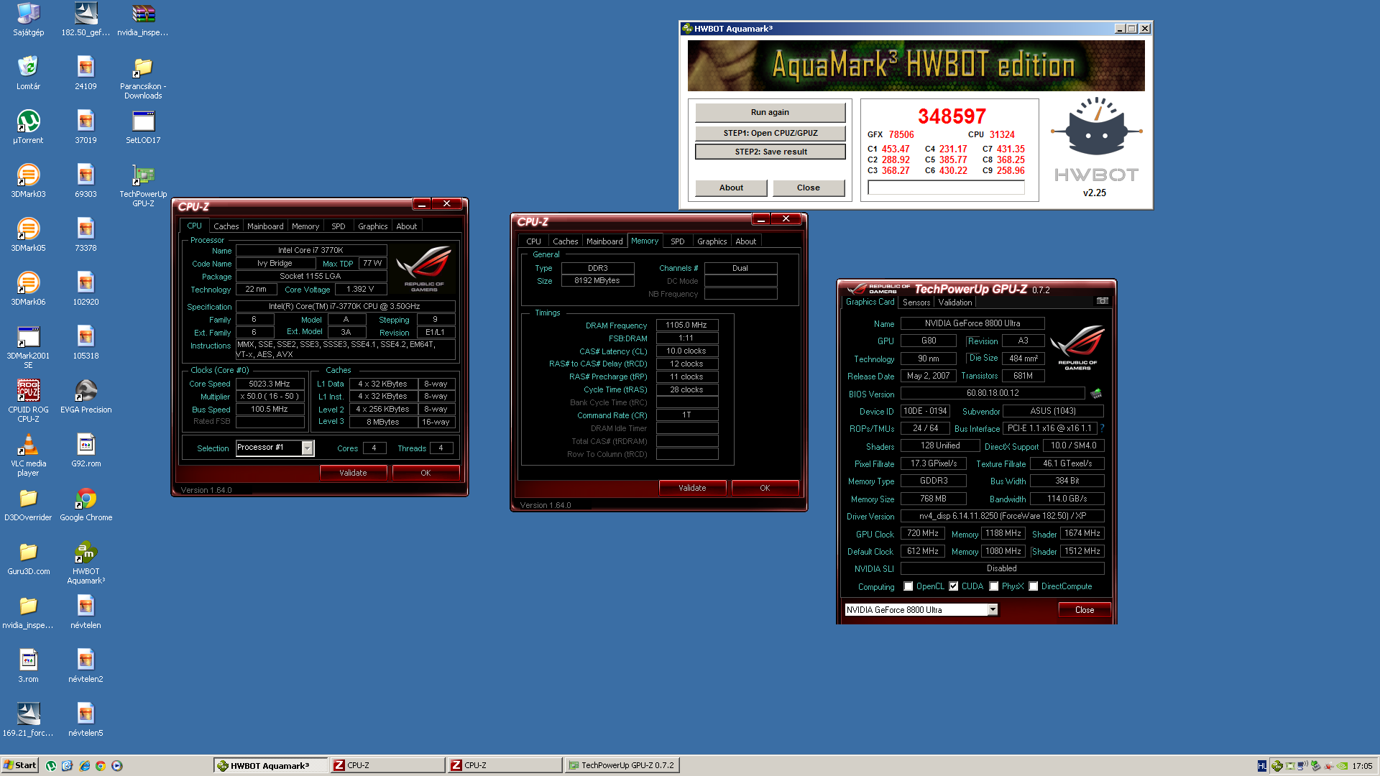The height and width of the screenshot is (776, 1380).
Task: Click the HU language indicator in tray
Action: click(1262, 766)
